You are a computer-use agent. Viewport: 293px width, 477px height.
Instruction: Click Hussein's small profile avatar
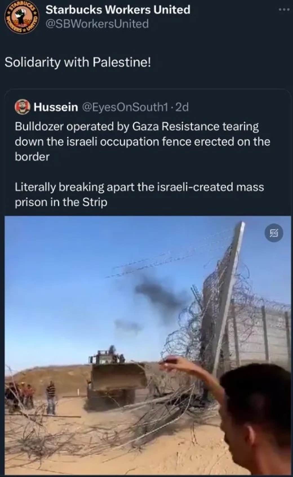23,107
